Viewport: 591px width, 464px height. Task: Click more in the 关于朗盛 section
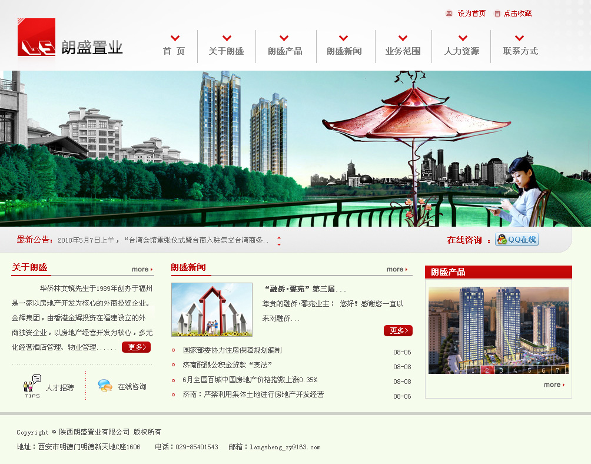(142, 269)
